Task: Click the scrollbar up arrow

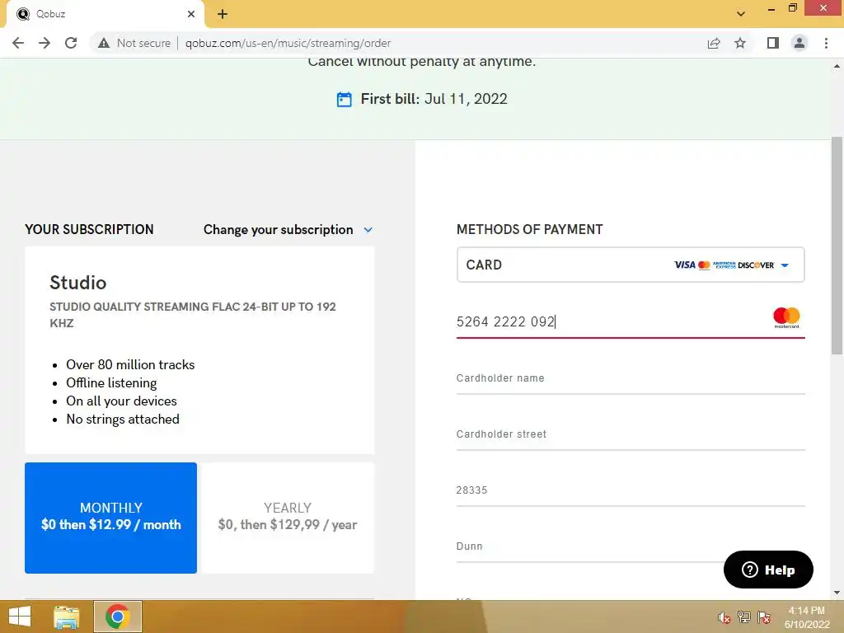Action: coord(837,66)
